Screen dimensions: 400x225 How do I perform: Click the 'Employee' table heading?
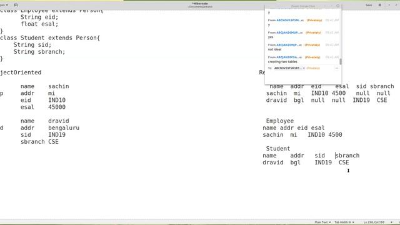click(280, 121)
